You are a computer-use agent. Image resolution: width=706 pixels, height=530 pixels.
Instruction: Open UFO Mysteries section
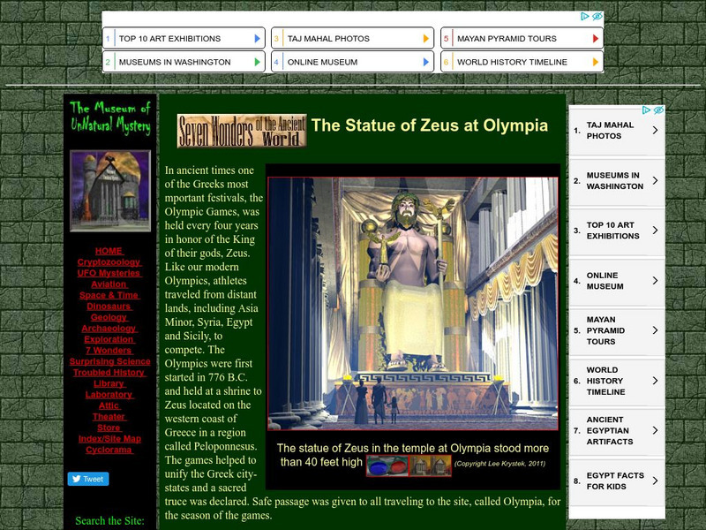[x=109, y=273]
